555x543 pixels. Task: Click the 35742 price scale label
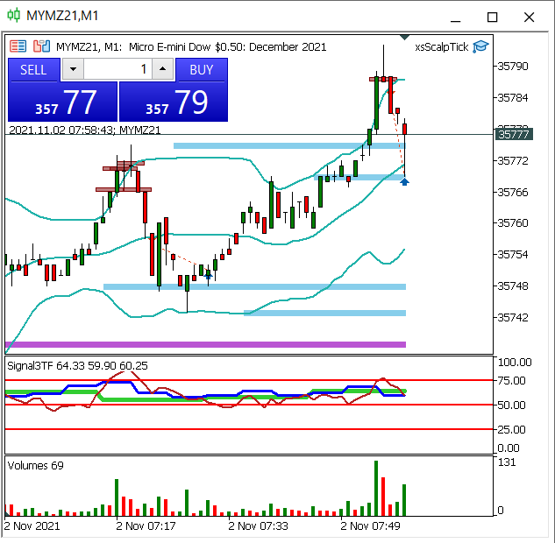pos(513,317)
